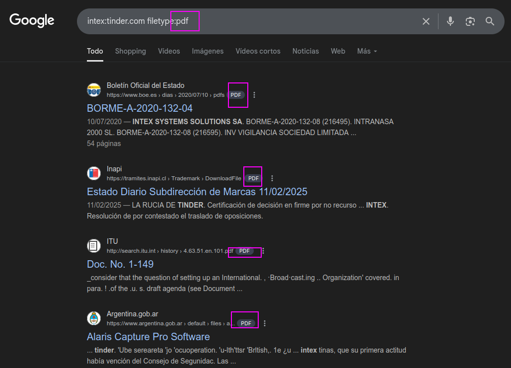Click the INTEX SYSTEMS SOLUTIONS SA snippet text
The image size is (511, 368).
point(187,122)
